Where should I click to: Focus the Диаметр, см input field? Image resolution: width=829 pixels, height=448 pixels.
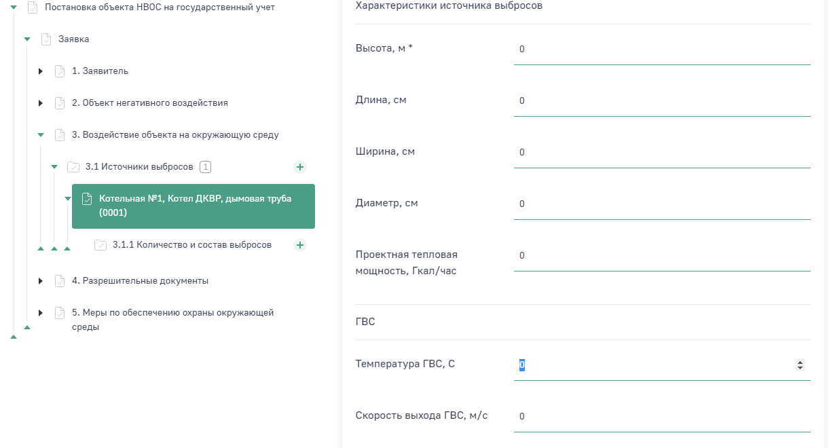(x=661, y=204)
